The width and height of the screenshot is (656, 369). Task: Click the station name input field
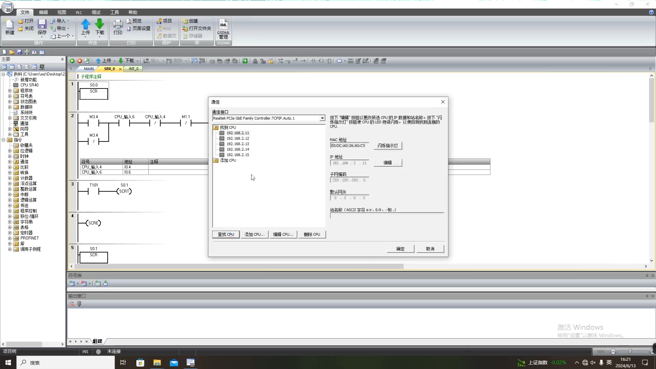(387, 216)
